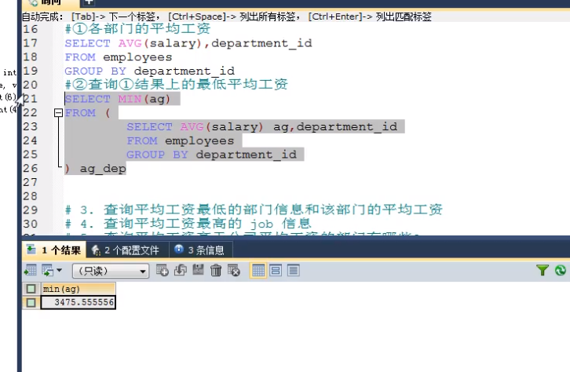Viewport: 570px width, 372px height.
Task: Switch to grid view icon
Action: click(x=258, y=271)
